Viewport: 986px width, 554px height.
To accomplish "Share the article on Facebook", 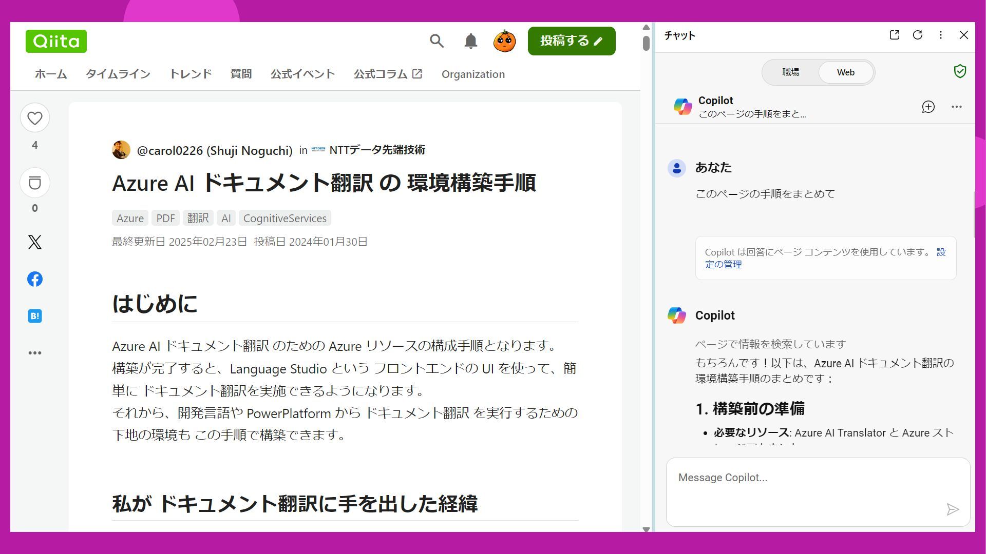I will click(35, 279).
